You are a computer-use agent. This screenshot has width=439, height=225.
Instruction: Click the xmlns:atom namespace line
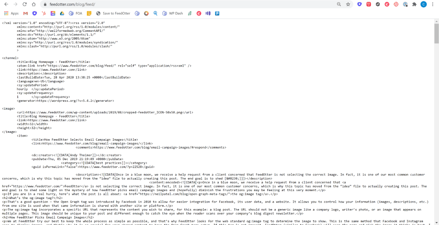tap(53, 38)
